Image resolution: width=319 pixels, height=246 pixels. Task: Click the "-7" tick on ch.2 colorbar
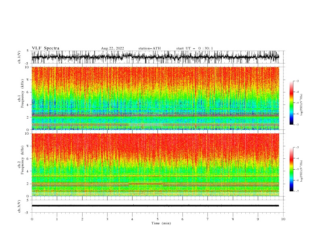(x=297, y=191)
